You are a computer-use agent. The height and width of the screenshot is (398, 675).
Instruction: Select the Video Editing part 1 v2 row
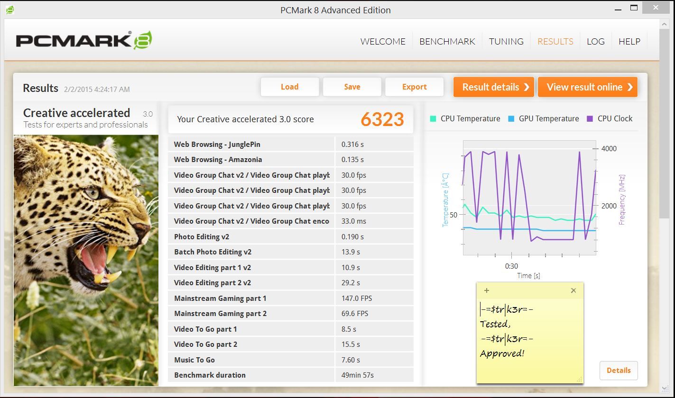(x=290, y=268)
